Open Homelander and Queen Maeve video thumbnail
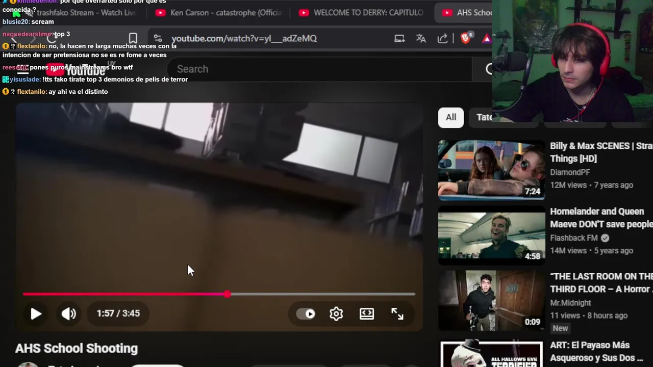Screen dimensions: 653x367 click(491, 235)
